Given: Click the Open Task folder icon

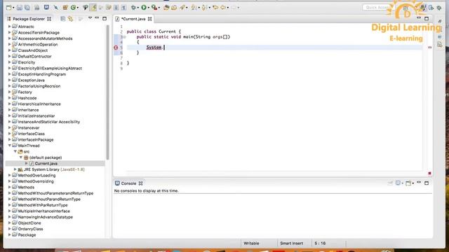Looking at the screenshot, I should (x=174, y=8).
